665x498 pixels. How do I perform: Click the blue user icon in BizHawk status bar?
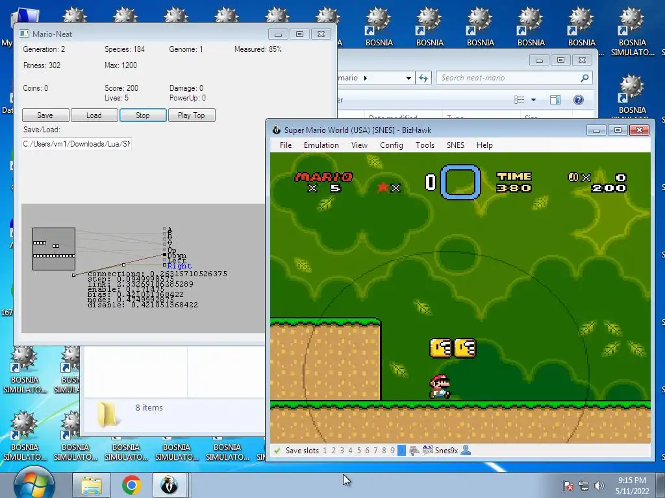pos(466,450)
